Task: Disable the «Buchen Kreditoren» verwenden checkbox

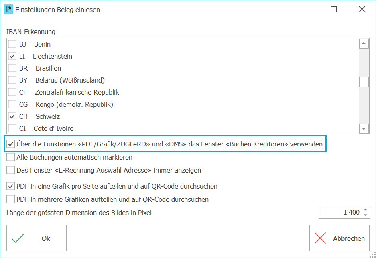Action: pyautogui.click(x=10, y=144)
